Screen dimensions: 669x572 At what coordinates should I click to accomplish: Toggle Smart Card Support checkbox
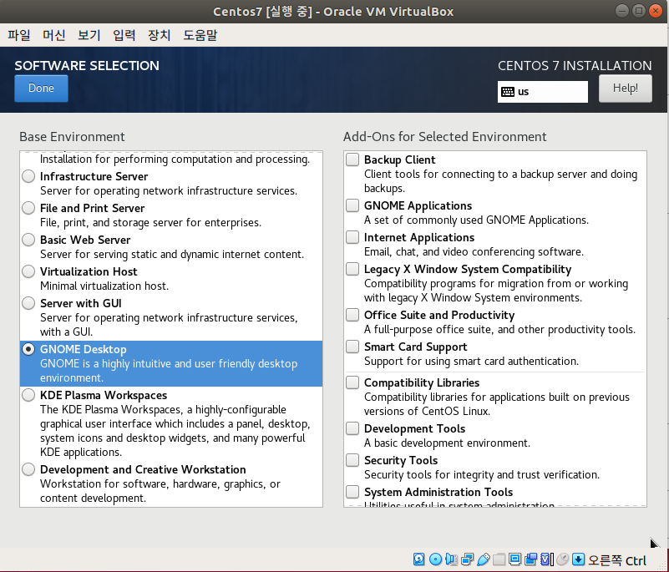tap(352, 347)
